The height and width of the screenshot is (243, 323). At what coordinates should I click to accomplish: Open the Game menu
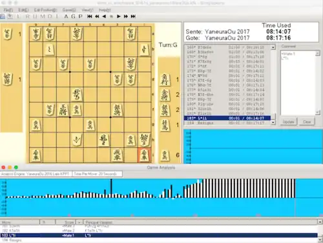69,10
